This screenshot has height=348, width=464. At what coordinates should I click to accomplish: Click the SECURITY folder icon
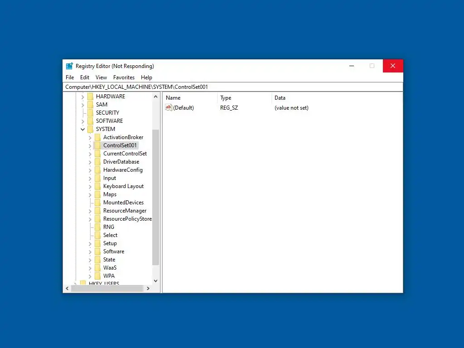tap(91, 113)
